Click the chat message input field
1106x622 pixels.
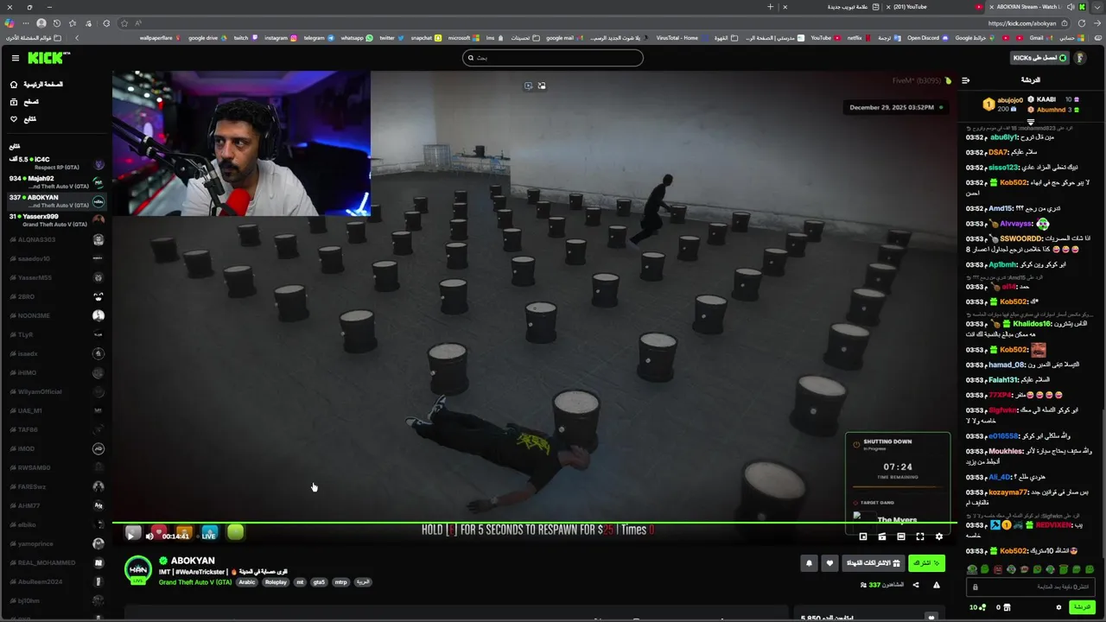[x=1031, y=587]
